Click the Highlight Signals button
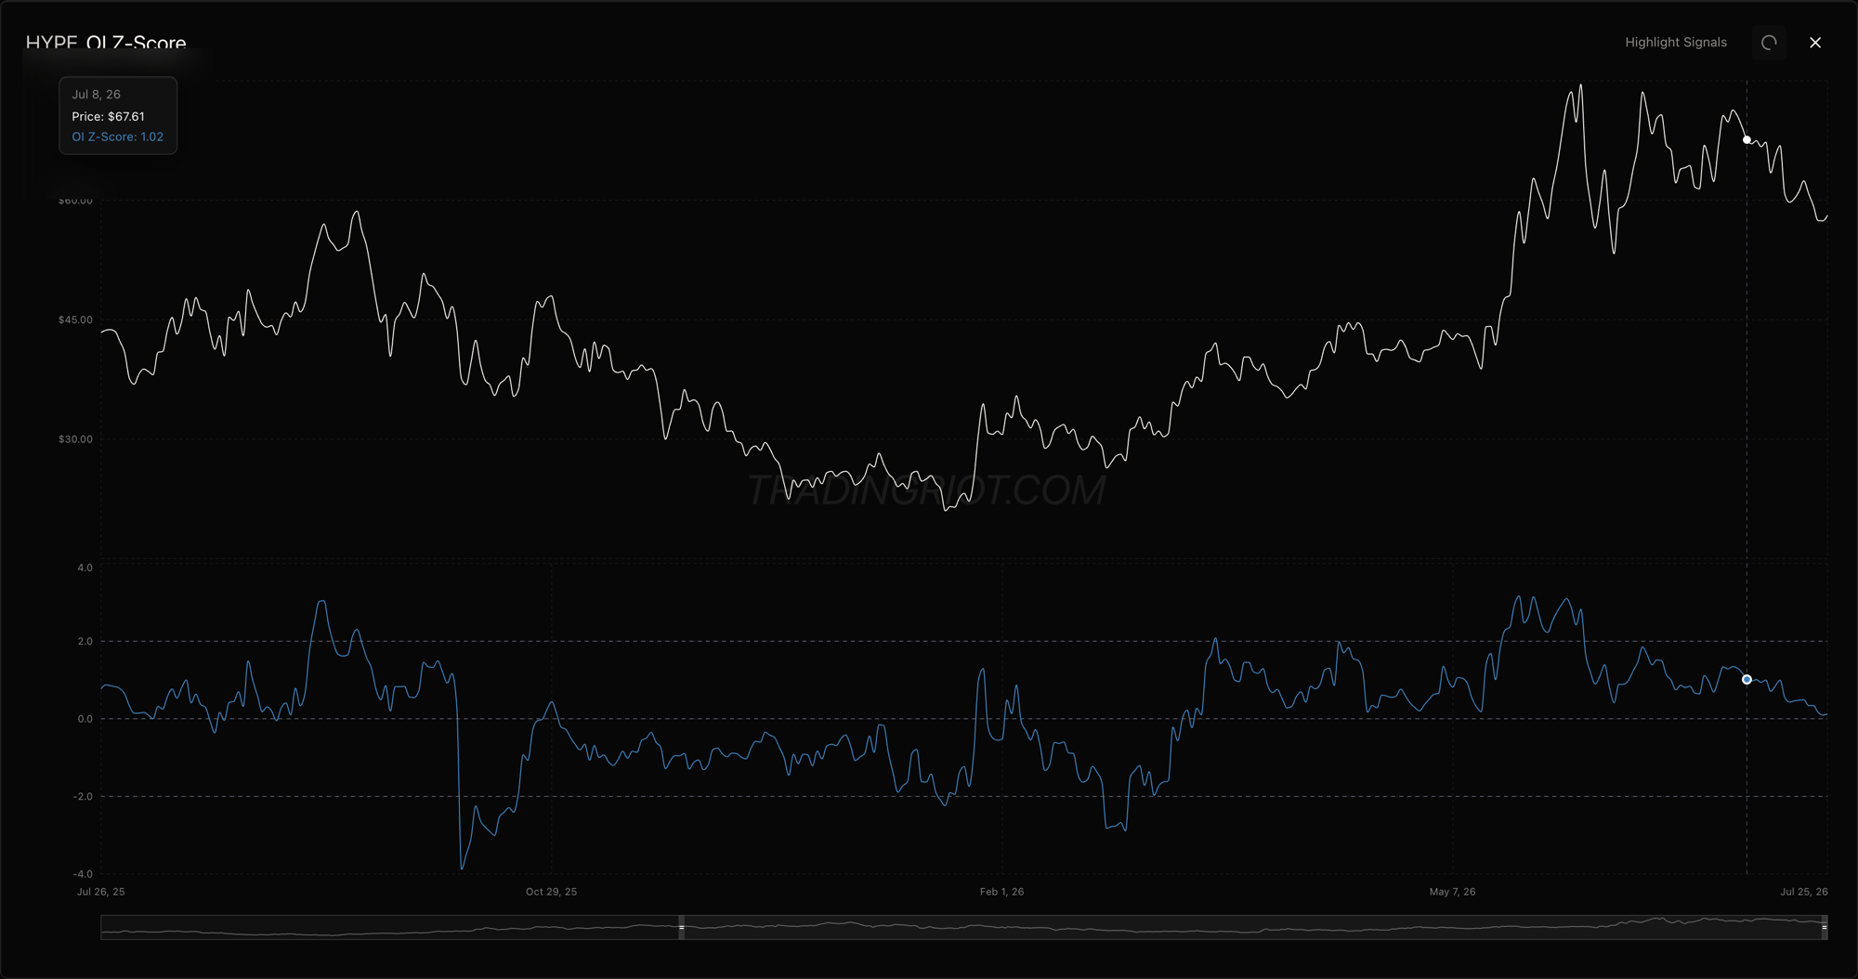This screenshot has height=979, width=1858. (1675, 43)
